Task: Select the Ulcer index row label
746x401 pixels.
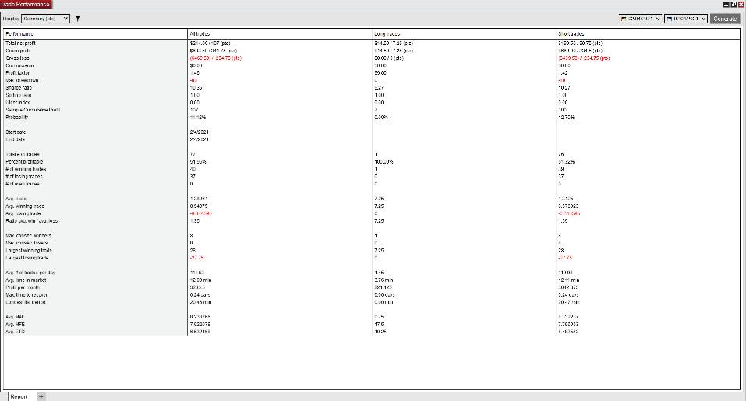Action: pyautogui.click(x=18, y=102)
